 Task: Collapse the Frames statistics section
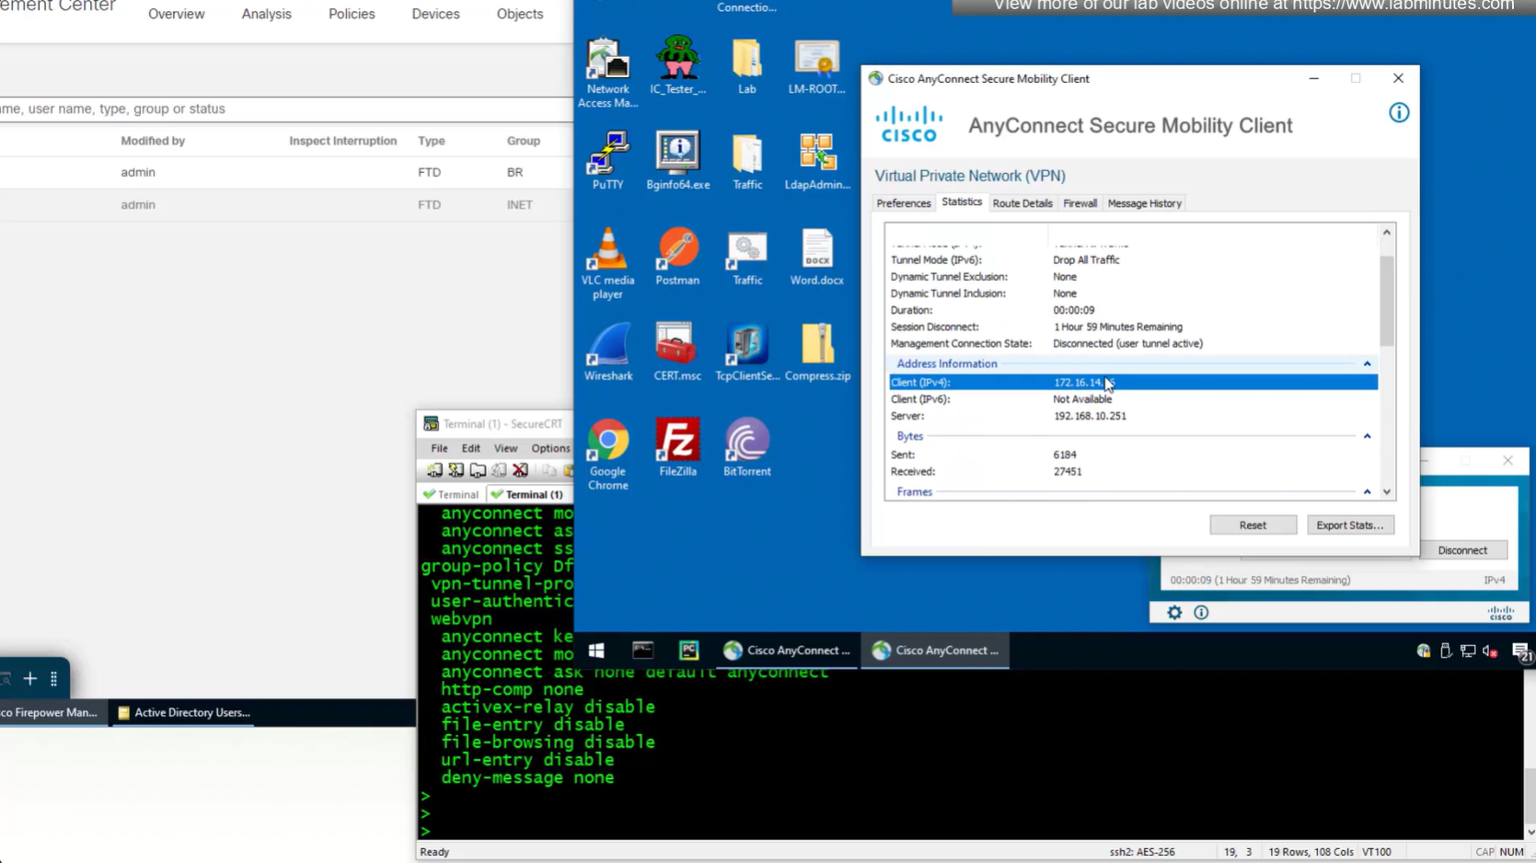click(x=1367, y=492)
